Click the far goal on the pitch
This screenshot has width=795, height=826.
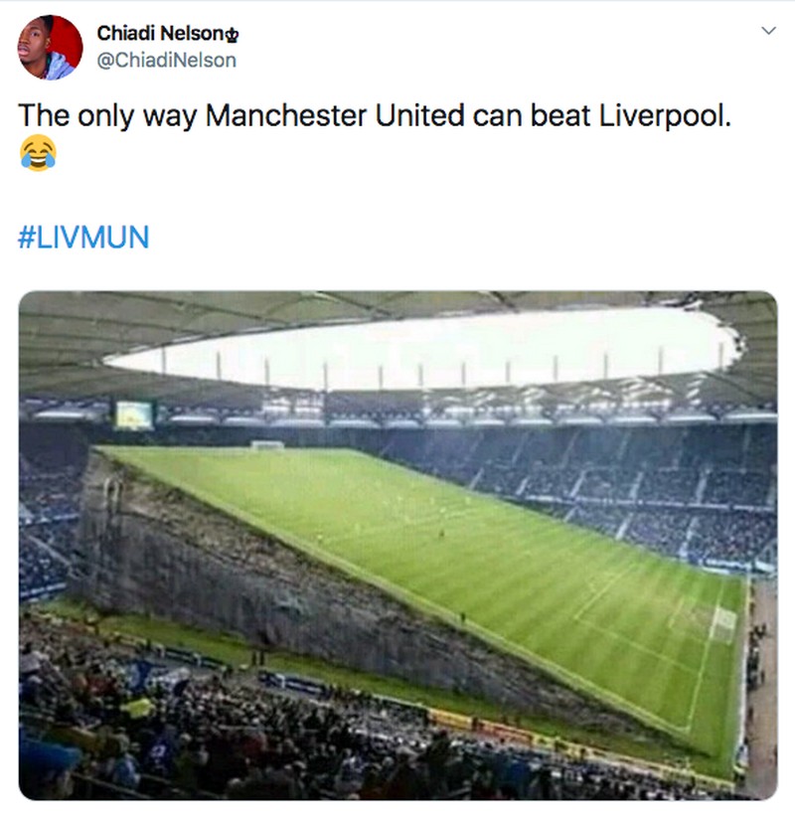(x=267, y=445)
